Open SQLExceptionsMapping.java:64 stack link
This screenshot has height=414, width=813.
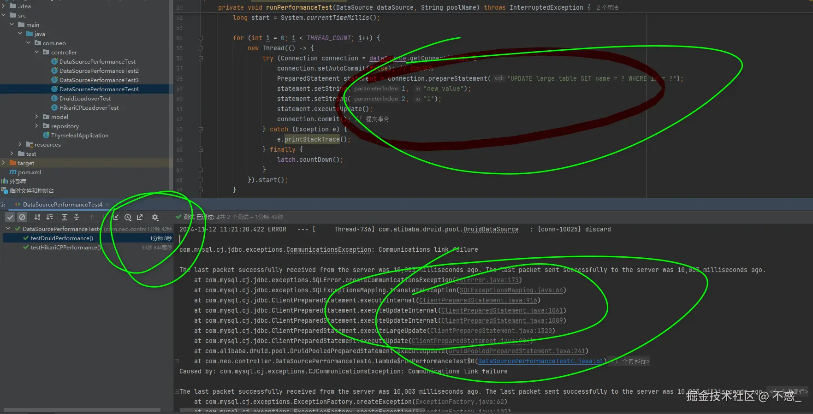click(511, 290)
